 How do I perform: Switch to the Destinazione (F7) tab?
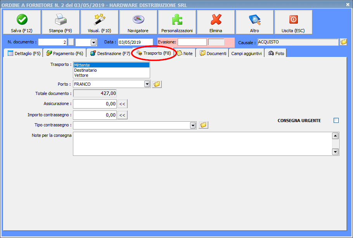click(110, 53)
